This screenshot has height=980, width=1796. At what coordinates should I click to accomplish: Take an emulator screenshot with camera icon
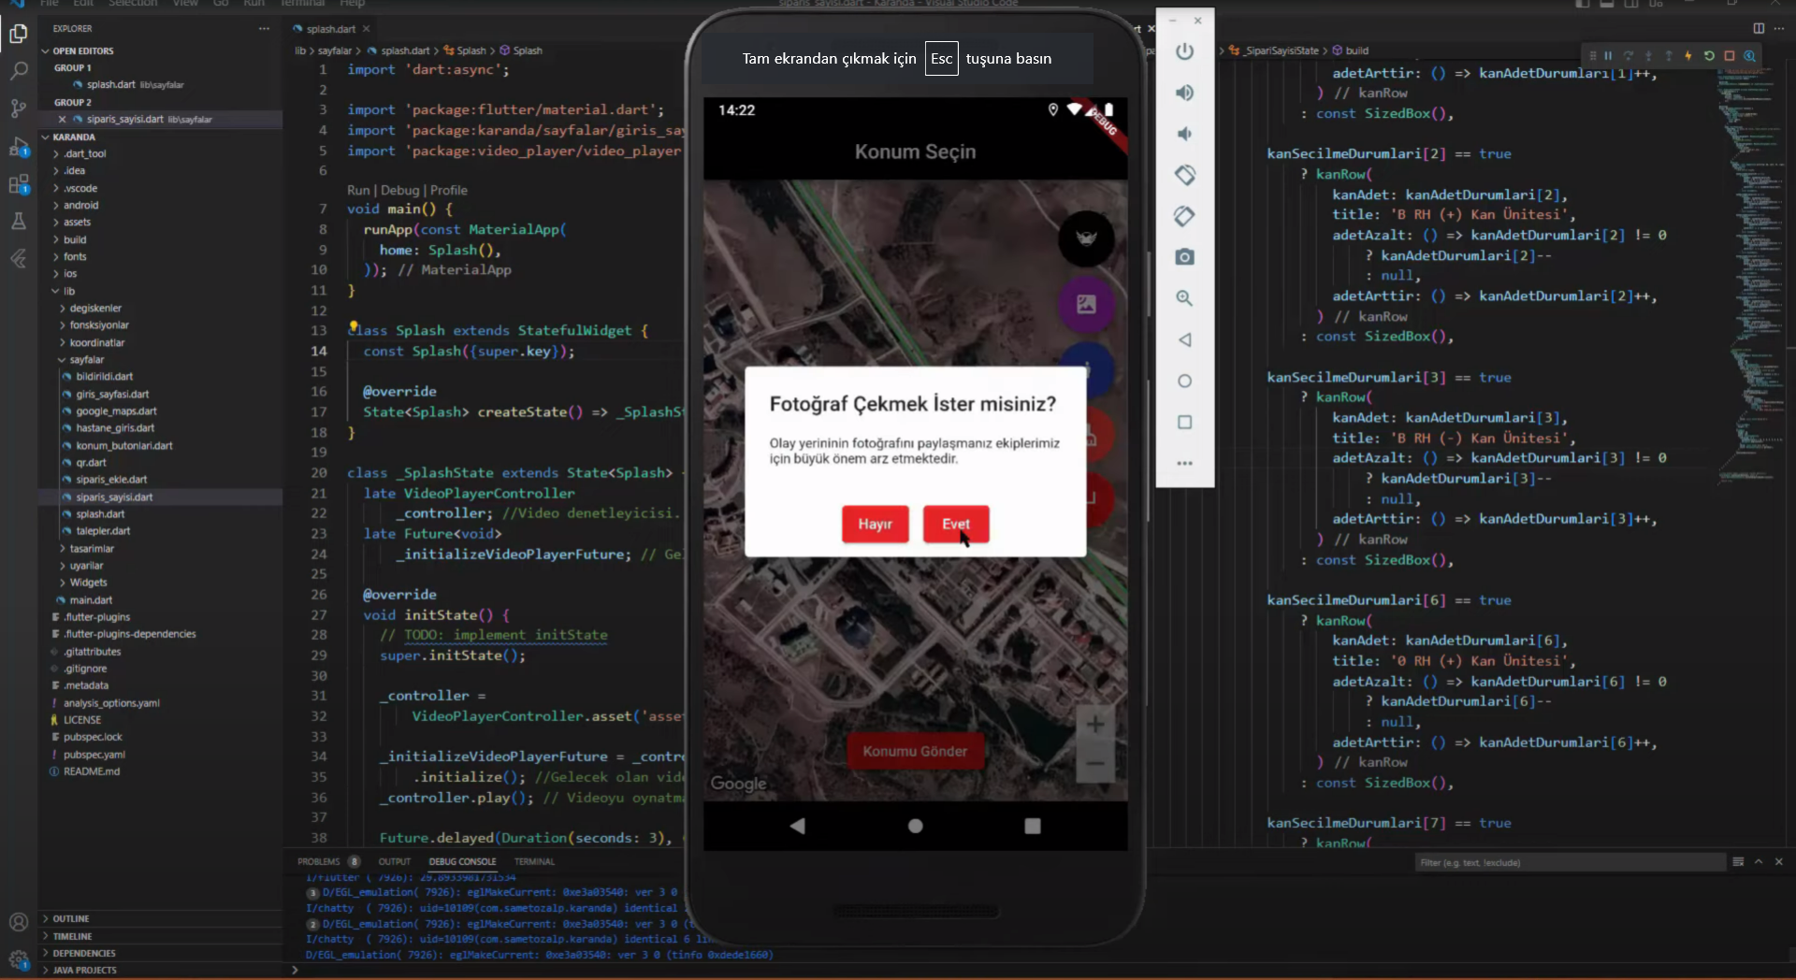[1184, 257]
